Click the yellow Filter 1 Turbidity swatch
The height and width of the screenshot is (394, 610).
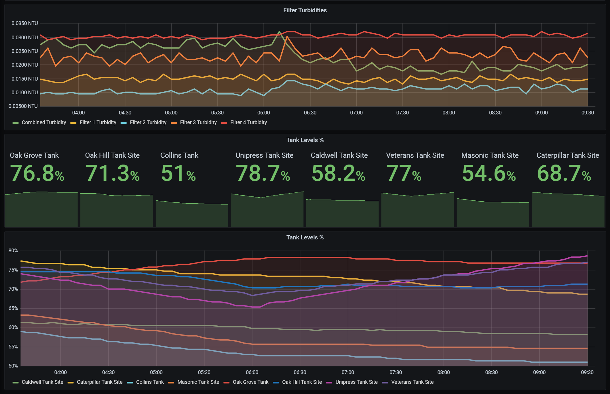(74, 123)
